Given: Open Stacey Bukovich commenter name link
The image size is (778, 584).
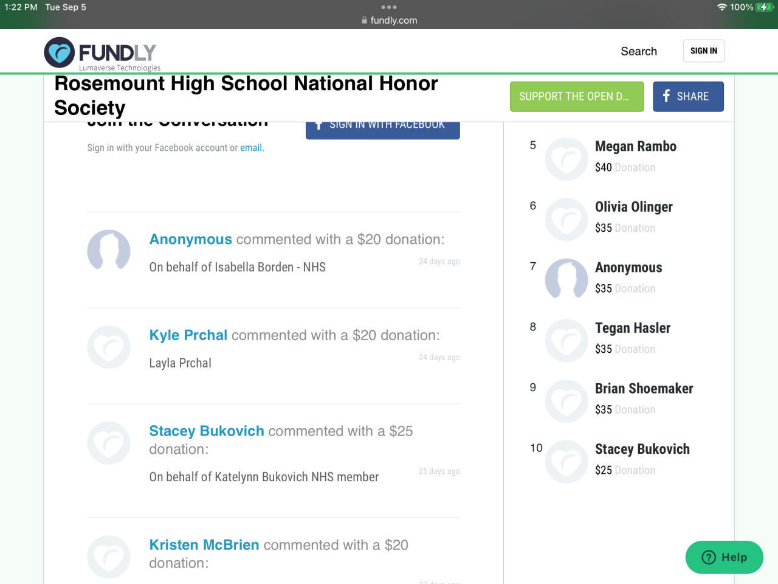Looking at the screenshot, I should (x=207, y=431).
